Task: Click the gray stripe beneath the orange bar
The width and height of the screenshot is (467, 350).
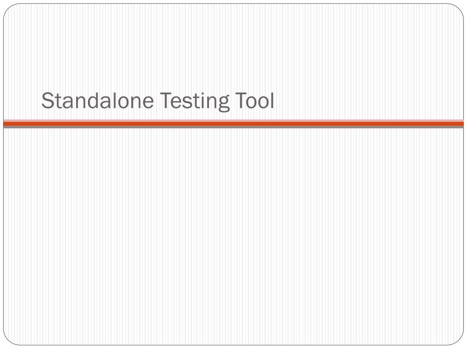Action: 233,127
